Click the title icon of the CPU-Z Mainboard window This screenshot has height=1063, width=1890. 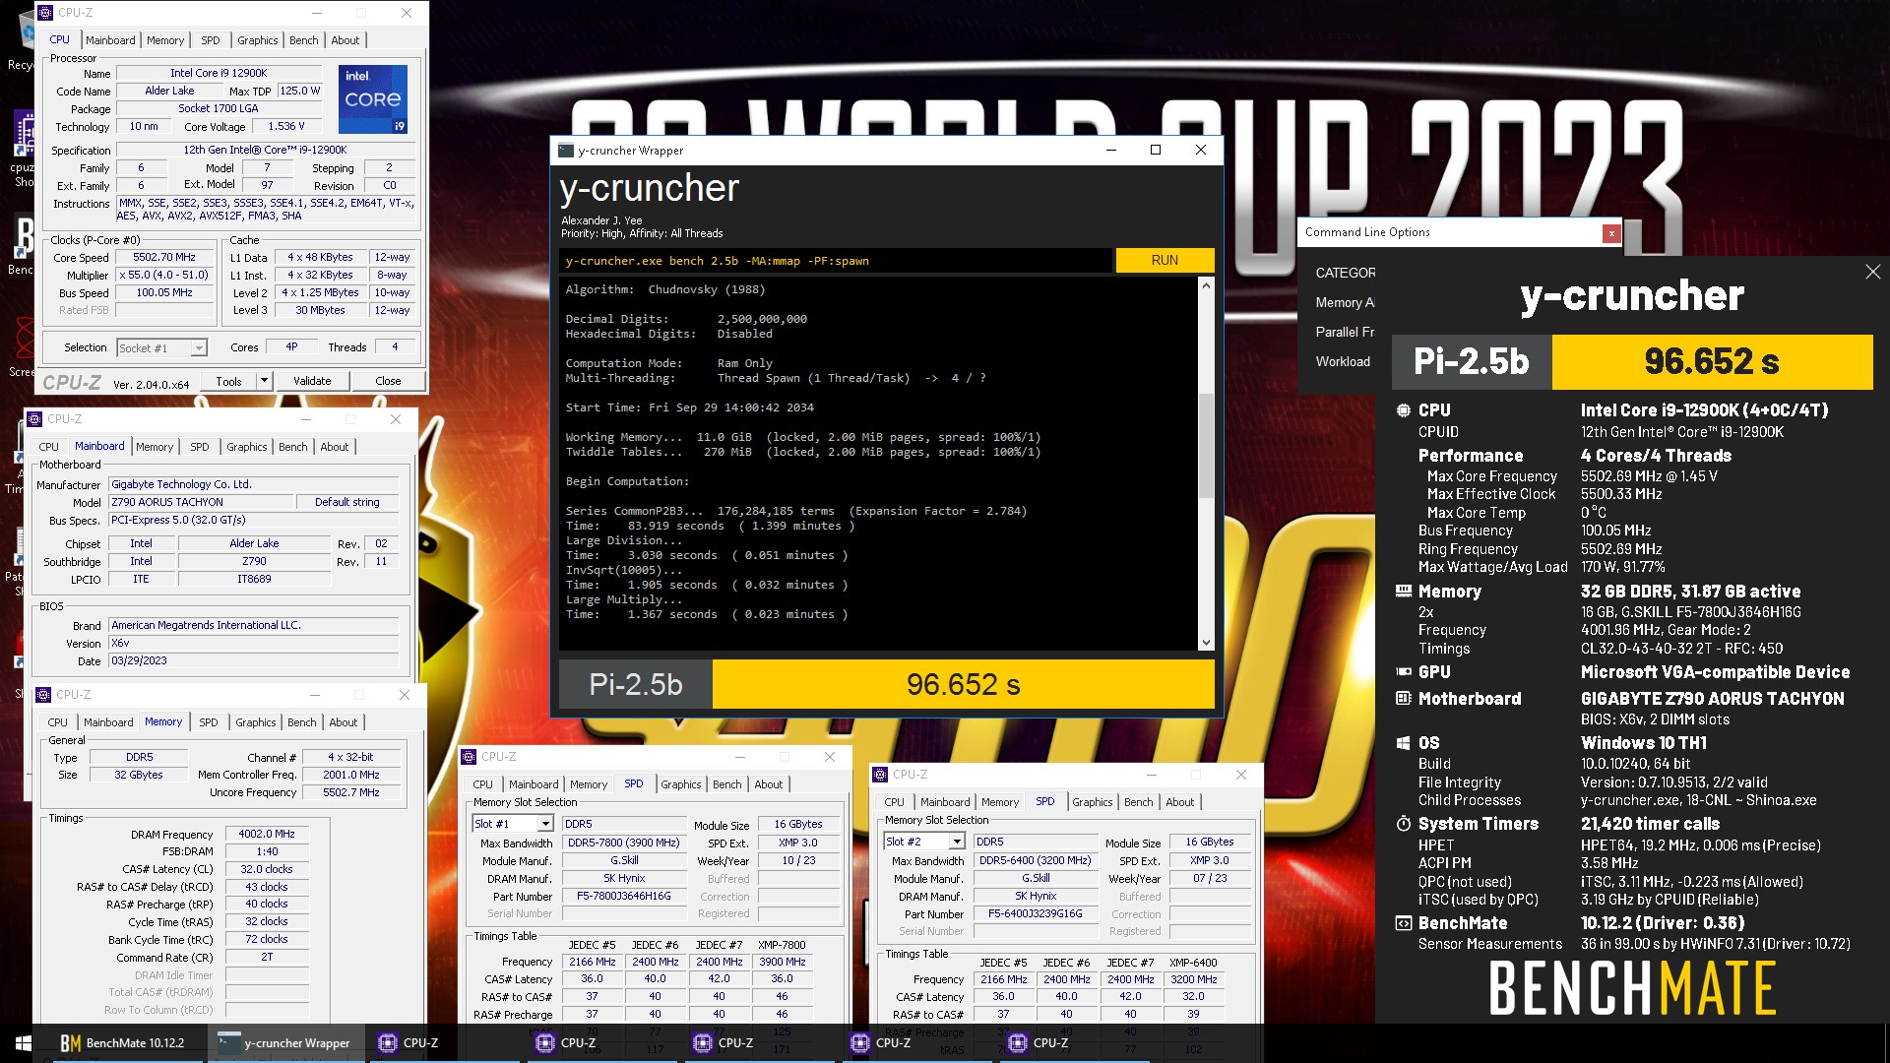[x=34, y=419]
